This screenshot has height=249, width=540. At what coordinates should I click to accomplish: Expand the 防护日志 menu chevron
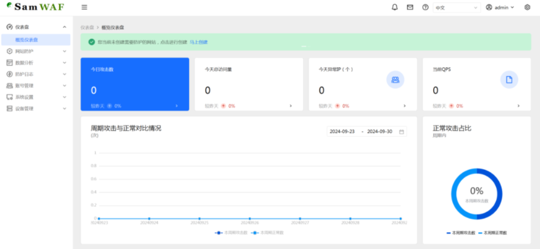click(65, 74)
